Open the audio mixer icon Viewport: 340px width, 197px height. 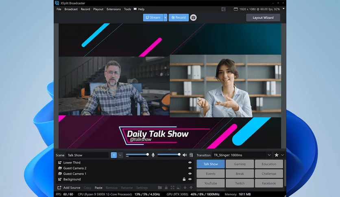click(x=191, y=155)
